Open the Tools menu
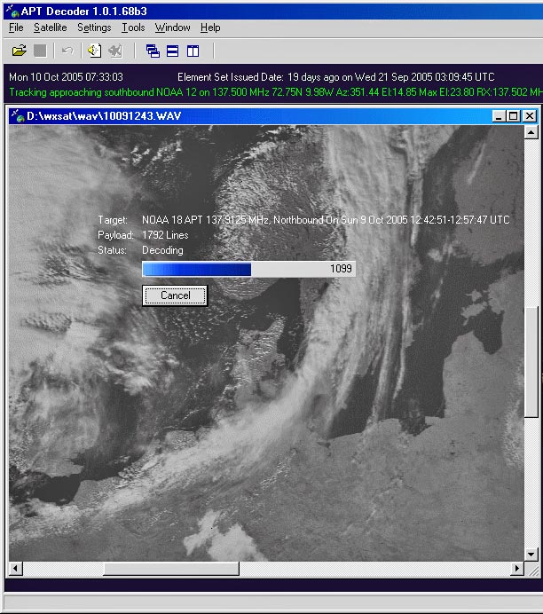This screenshot has width=543, height=614. 133,28
